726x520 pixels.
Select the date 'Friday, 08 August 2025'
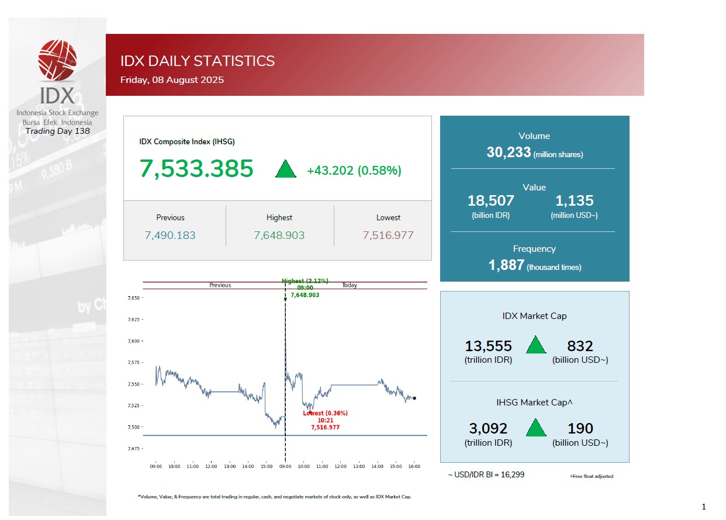point(172,80)
